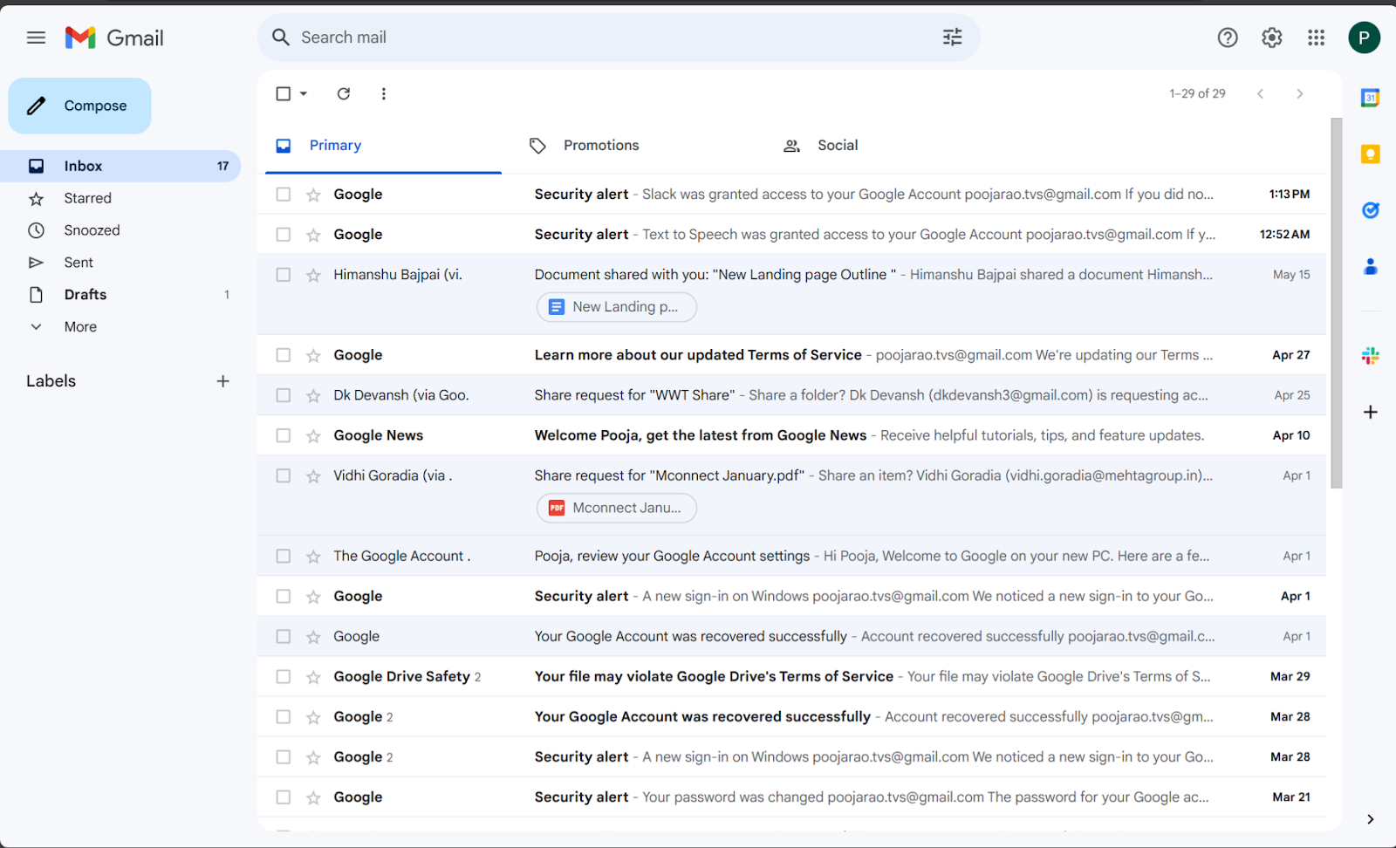Star the Slack Security alert email

(313, 195)
